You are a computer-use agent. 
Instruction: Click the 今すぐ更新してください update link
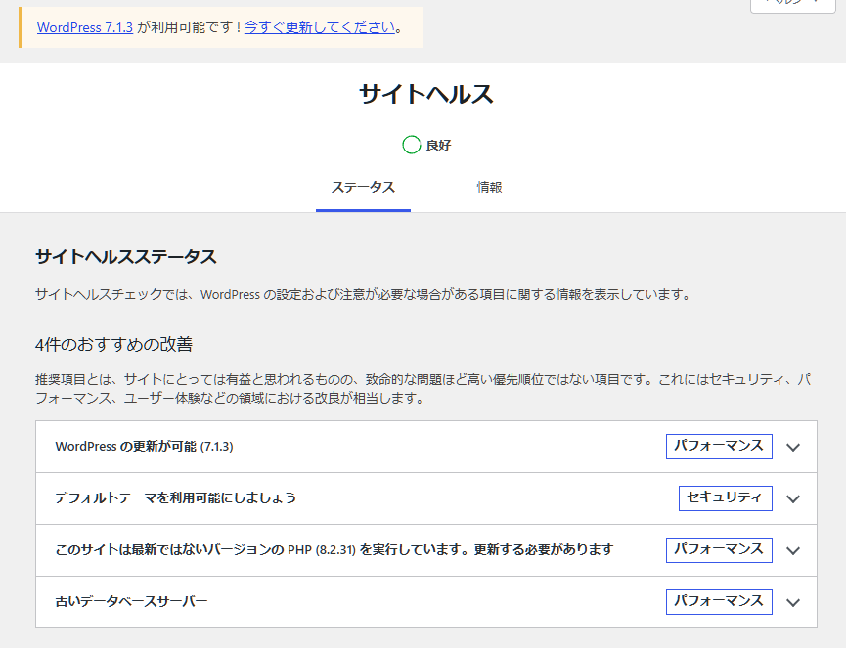click(320, 27)
